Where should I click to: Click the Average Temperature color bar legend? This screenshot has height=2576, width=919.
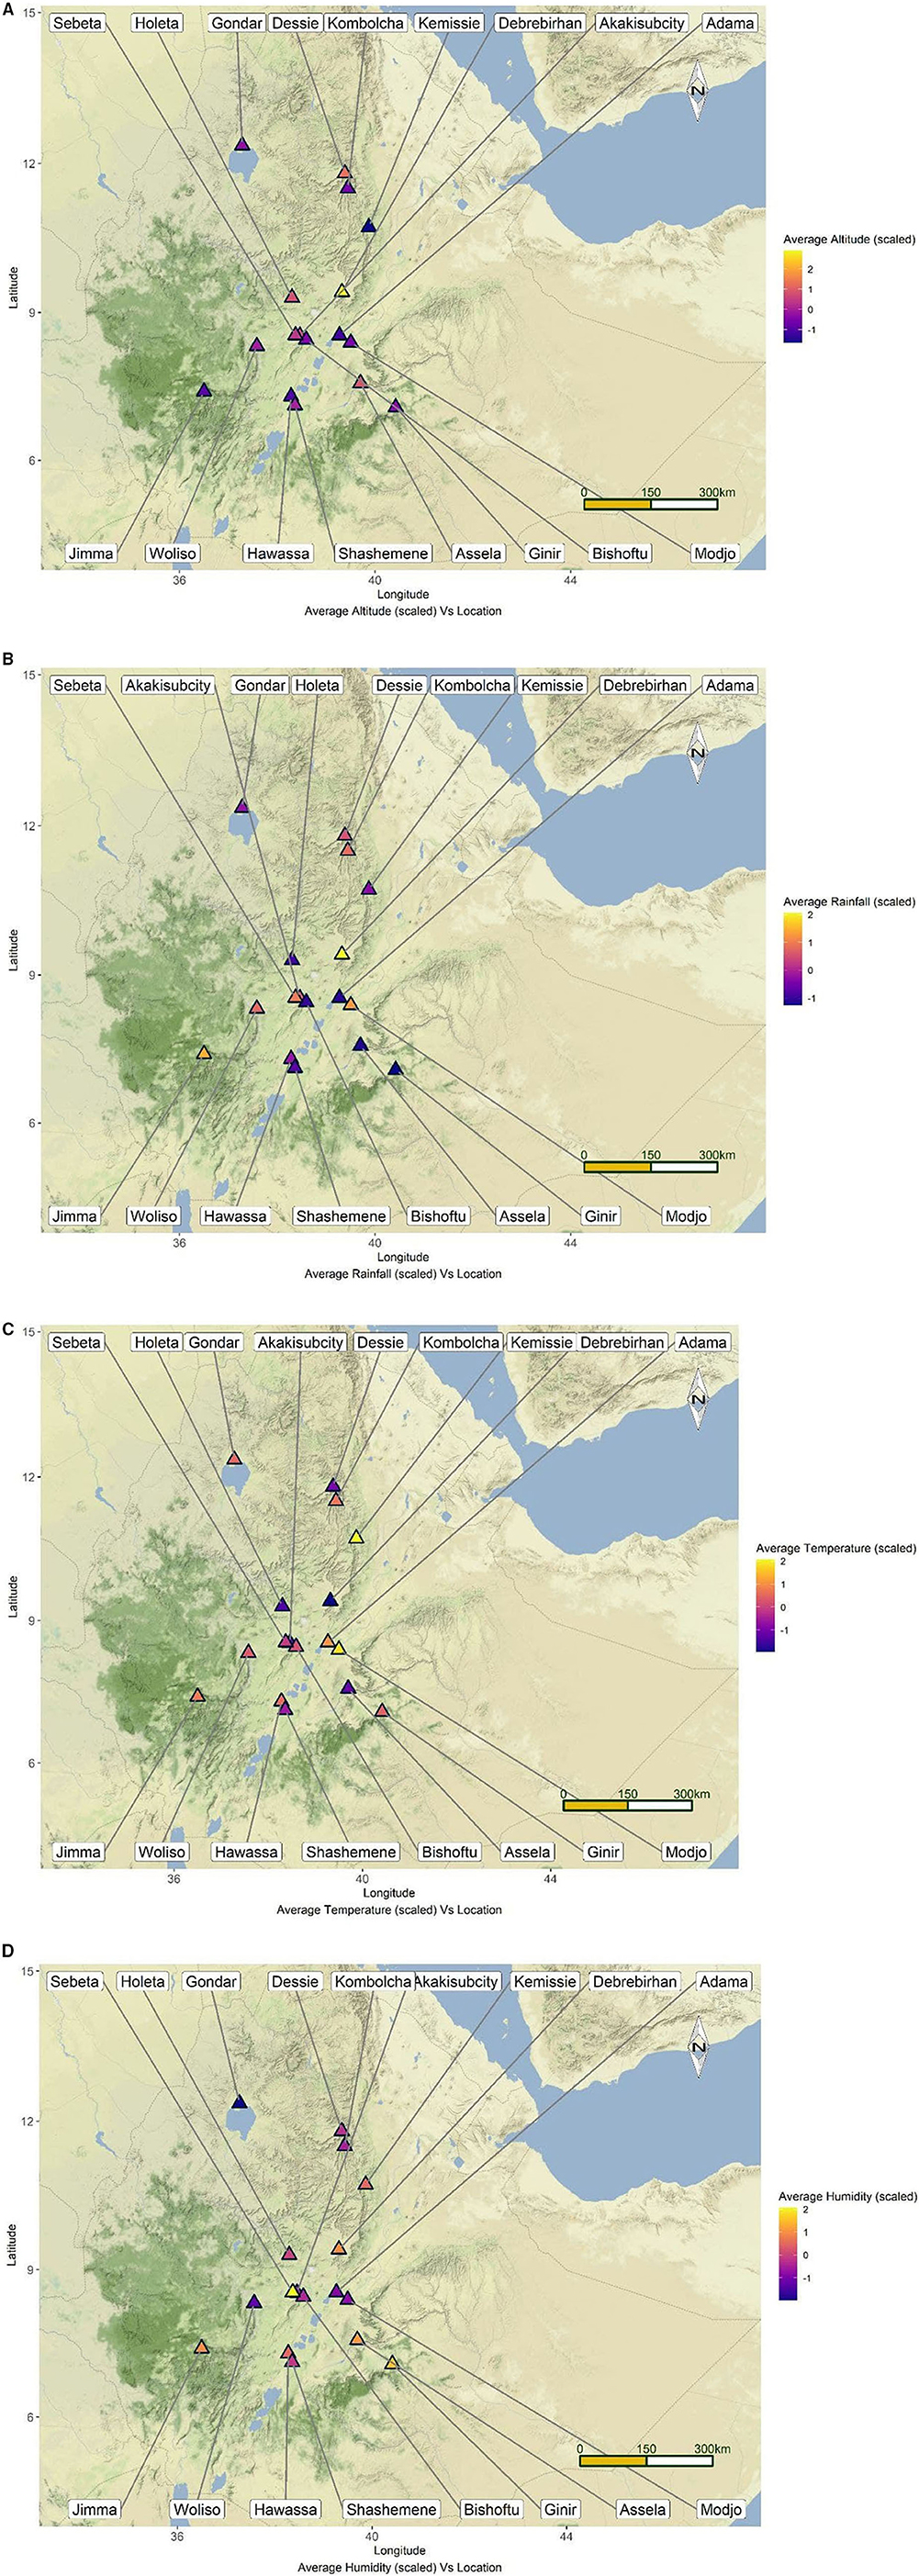tap(765, 1604)
